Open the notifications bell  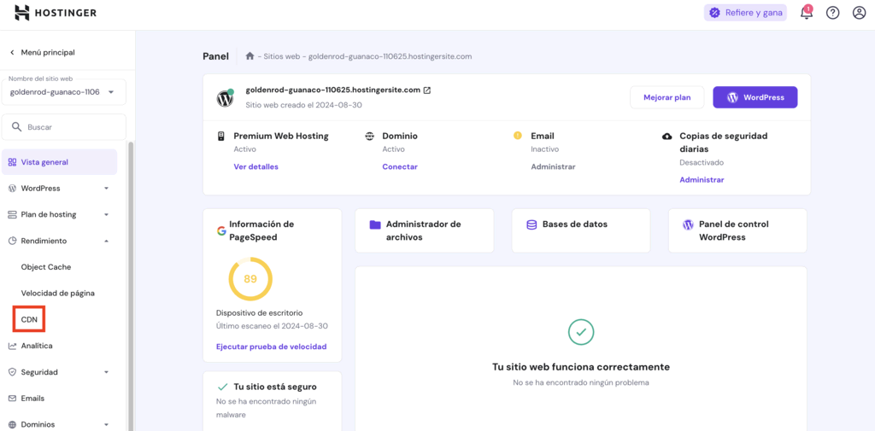(806, 13)
